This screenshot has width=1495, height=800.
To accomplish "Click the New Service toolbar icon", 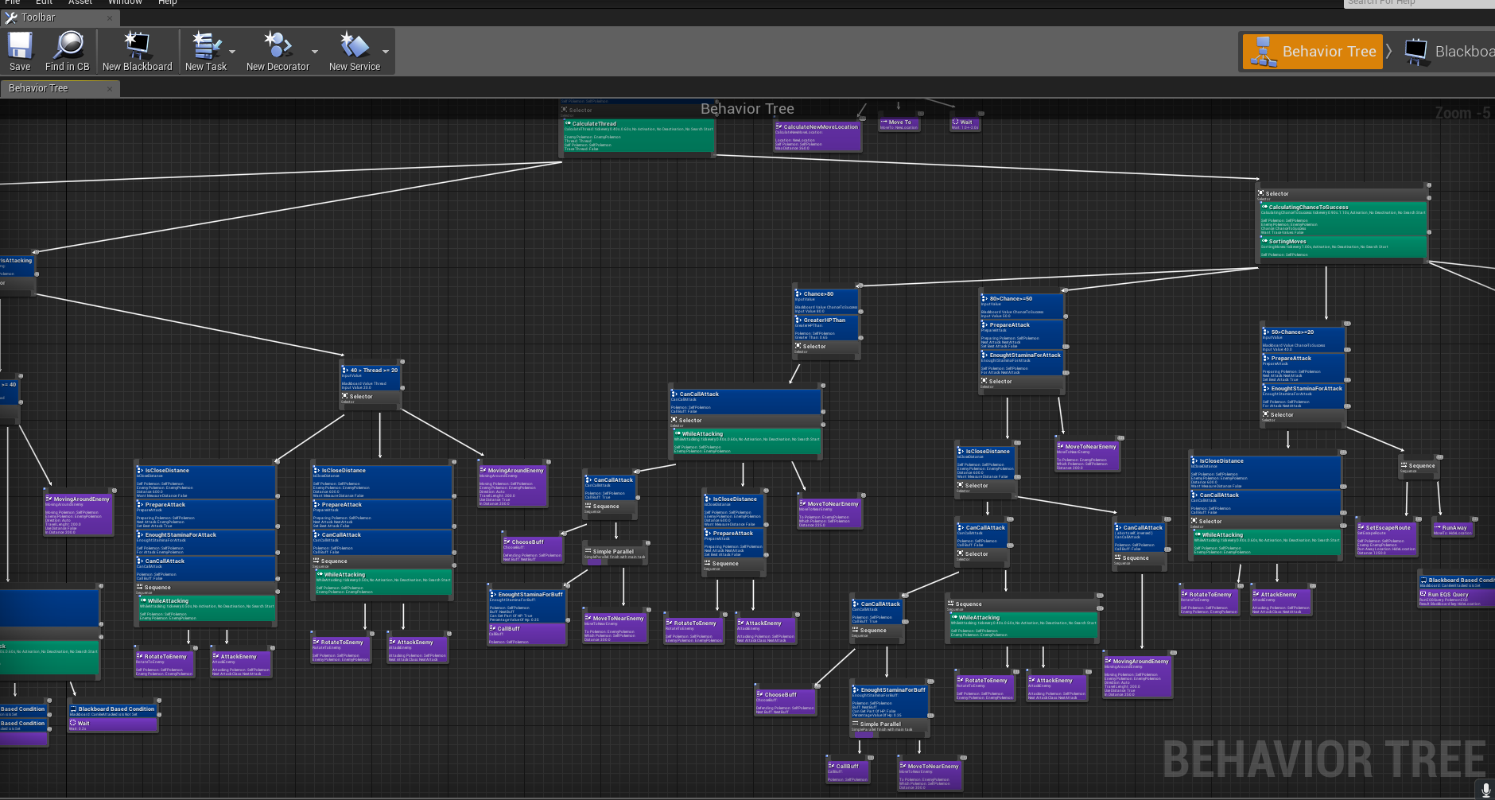I will 355,52.
